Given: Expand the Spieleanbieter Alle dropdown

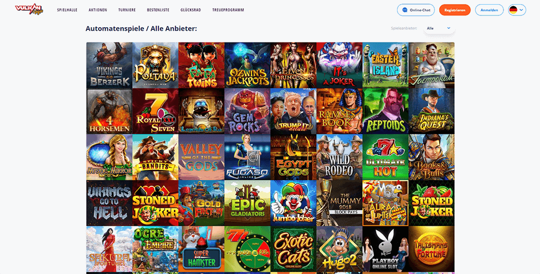Looking at the screenshot, I should (x=438, y=28).
